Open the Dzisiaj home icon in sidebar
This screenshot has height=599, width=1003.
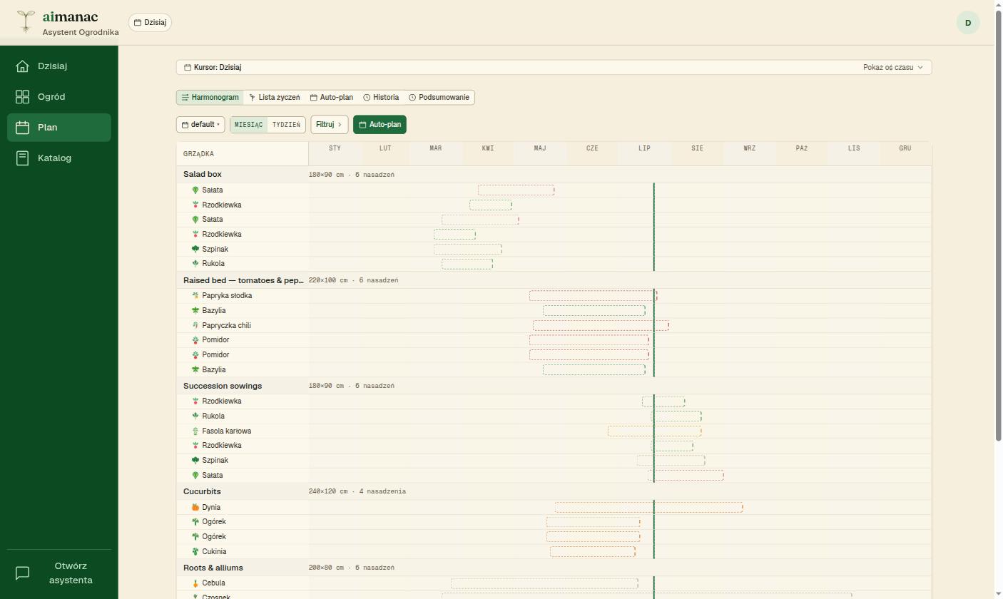point(22,66)
